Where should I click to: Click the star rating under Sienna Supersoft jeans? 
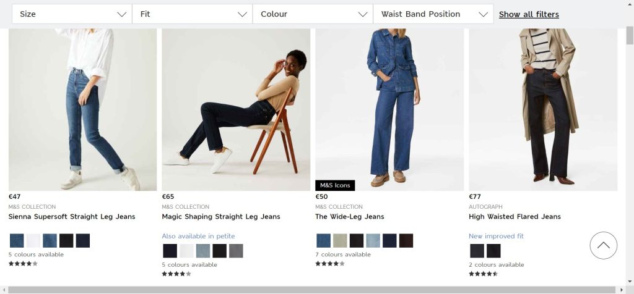(23, 264)
